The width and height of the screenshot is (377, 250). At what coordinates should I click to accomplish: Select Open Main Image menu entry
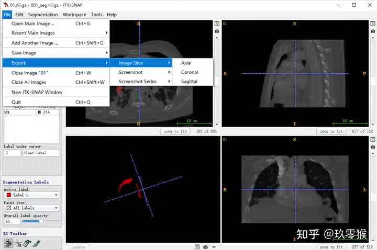56,24
